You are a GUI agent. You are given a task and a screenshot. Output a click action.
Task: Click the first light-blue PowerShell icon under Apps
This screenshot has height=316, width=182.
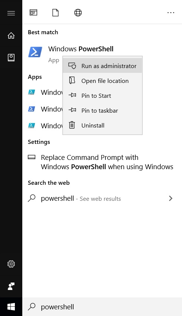pyautogui.click(x=32, y=92)
